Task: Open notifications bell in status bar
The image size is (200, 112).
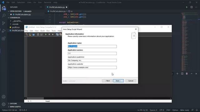Action: click(197, 110)
